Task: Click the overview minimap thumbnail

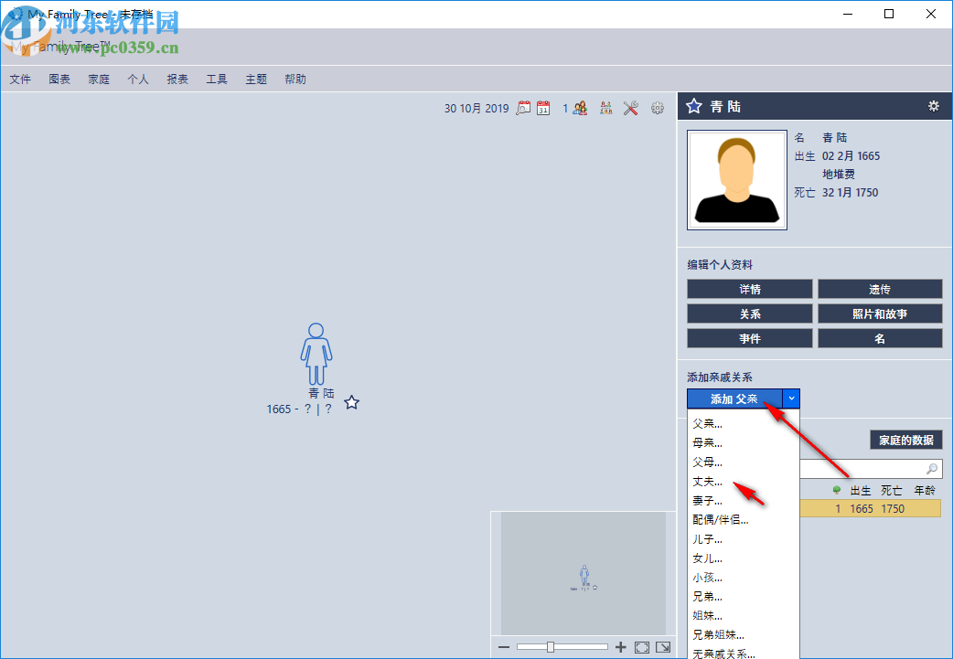Action: click(584, 573)
